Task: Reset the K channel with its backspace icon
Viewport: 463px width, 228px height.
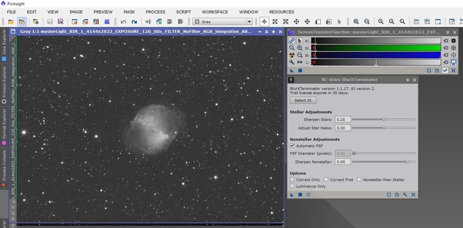Action: 446,41
